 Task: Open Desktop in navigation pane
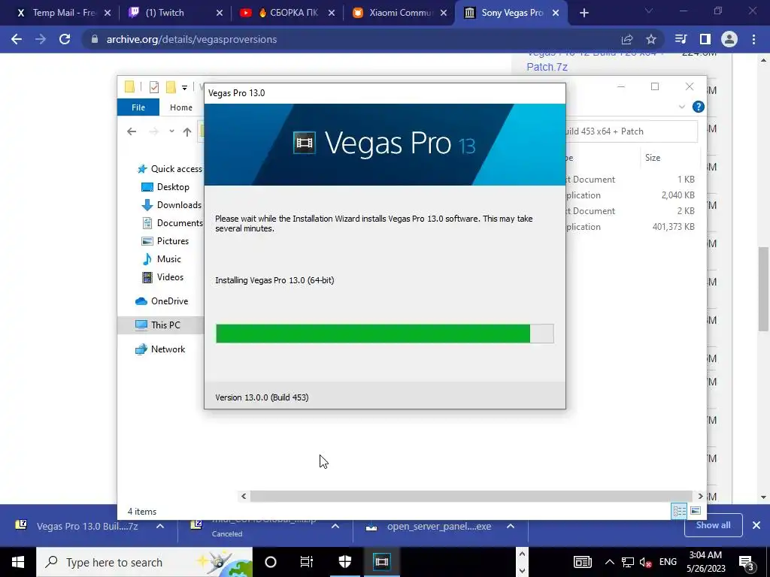pyautogui.click(x=165, y=187)
